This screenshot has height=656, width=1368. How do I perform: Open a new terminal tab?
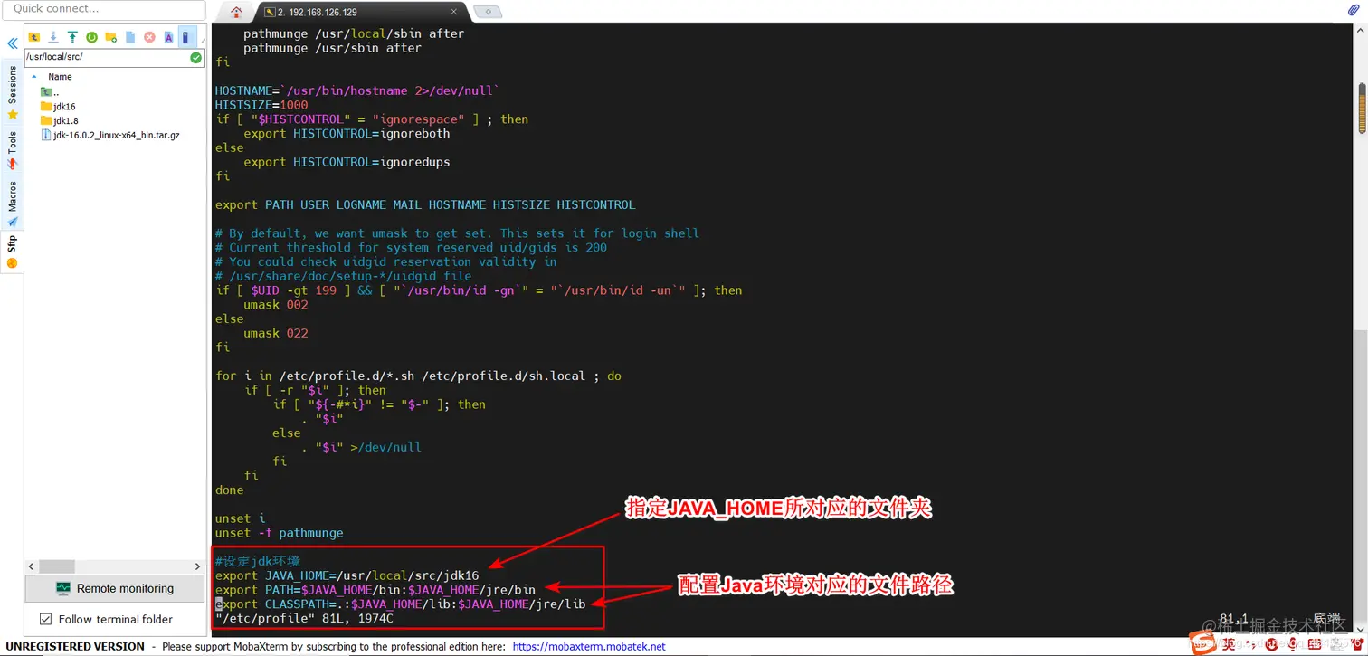pyautogui.click(x=488, y=12)
